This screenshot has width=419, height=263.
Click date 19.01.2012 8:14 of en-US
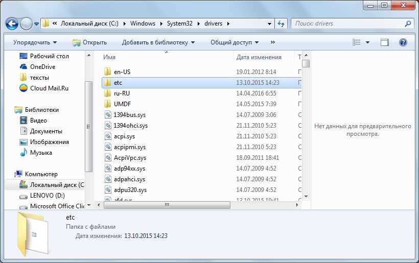256,72
